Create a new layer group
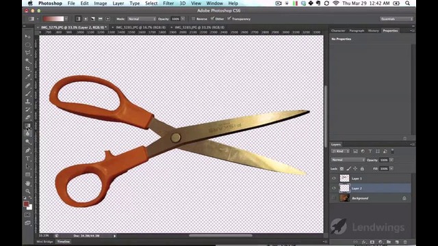This screenshot has height=246, width=438. [x=389, y=242]
